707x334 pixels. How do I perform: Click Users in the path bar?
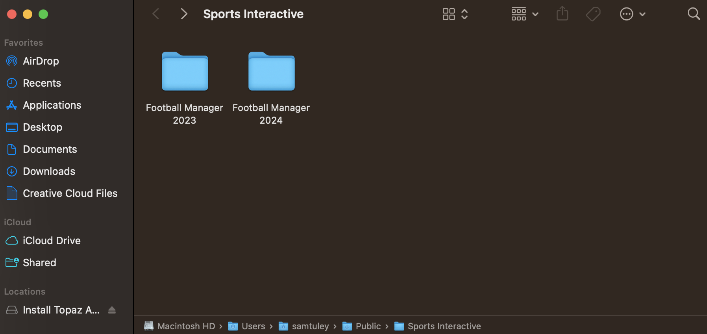[x=254, y=326]
